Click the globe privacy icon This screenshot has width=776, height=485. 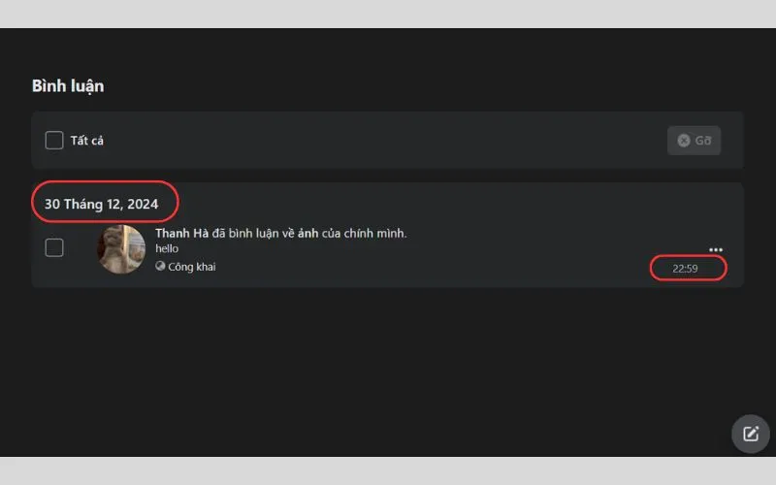click(160, 266)
